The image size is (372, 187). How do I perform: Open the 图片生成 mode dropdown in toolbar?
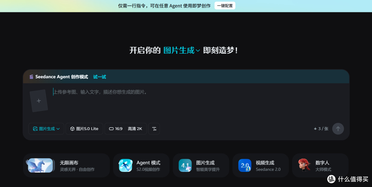[x=46, y=129]
